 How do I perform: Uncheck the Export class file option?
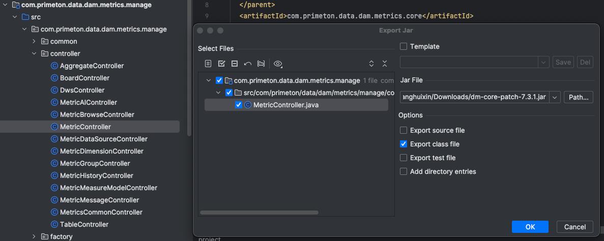pos(404,144)
